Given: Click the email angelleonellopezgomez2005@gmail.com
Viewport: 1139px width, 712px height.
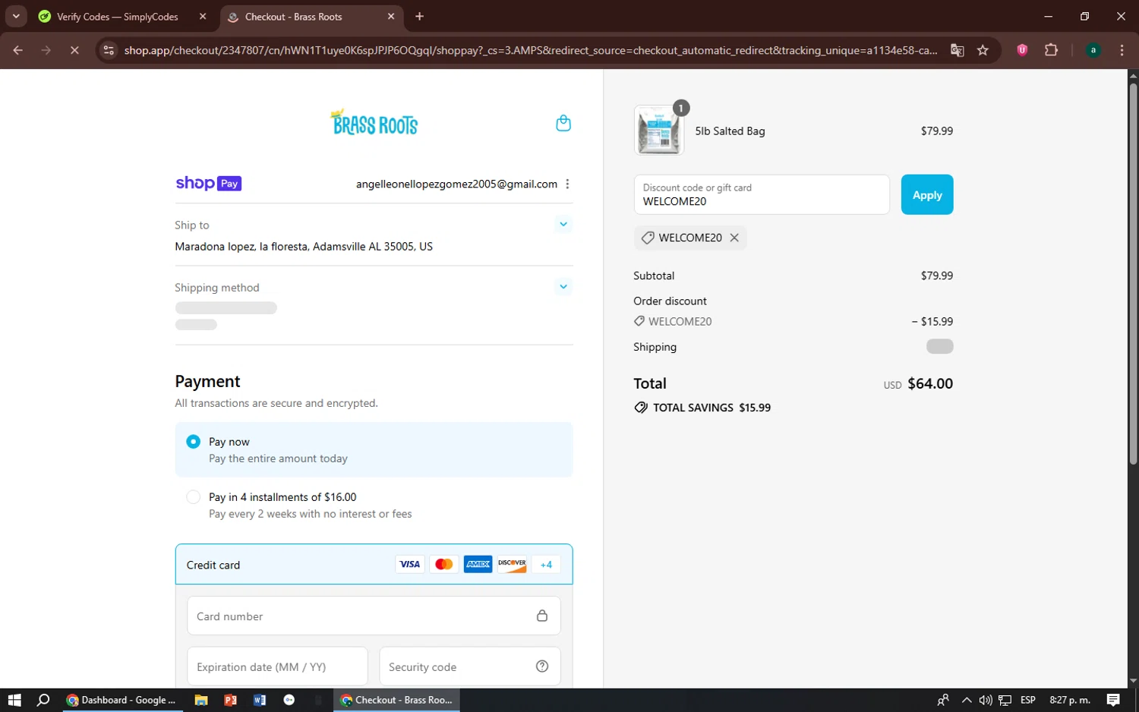Looking at the screenshot, I should coord(456,184).
